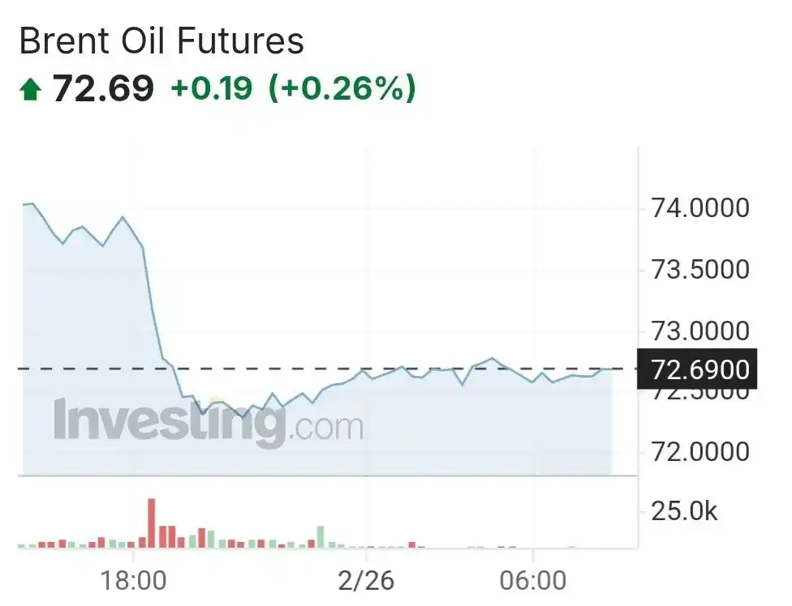
Task: Click the 72.0000 price axis label
Action: click(700, 451)
